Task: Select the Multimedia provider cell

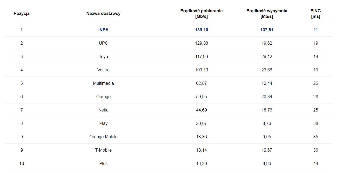Action: (x=103, y=83)
